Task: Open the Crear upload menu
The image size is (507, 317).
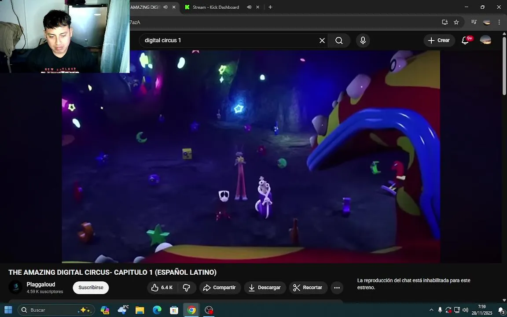Action: point(439,41)
